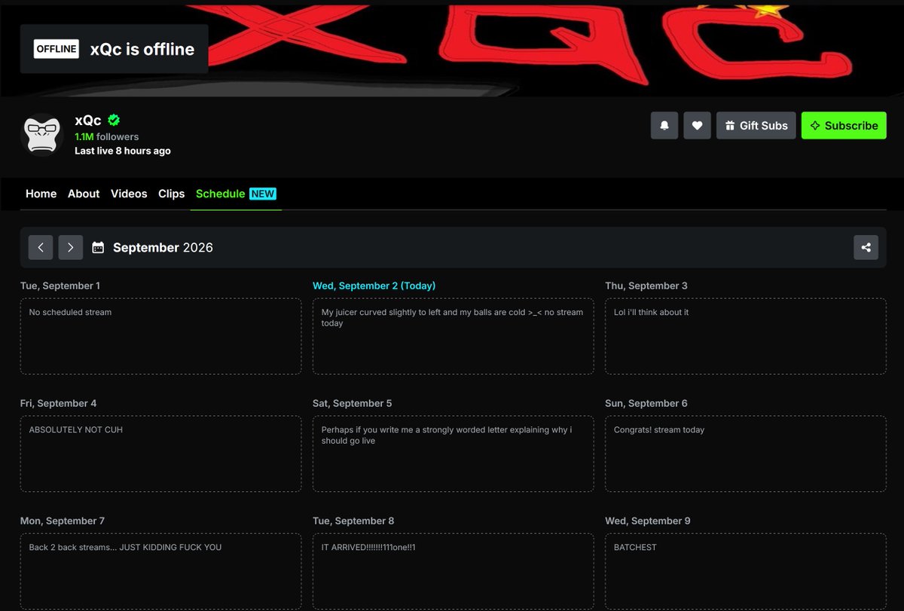
Task: Click the OFFLINE status badge
Action: (56, 49)
